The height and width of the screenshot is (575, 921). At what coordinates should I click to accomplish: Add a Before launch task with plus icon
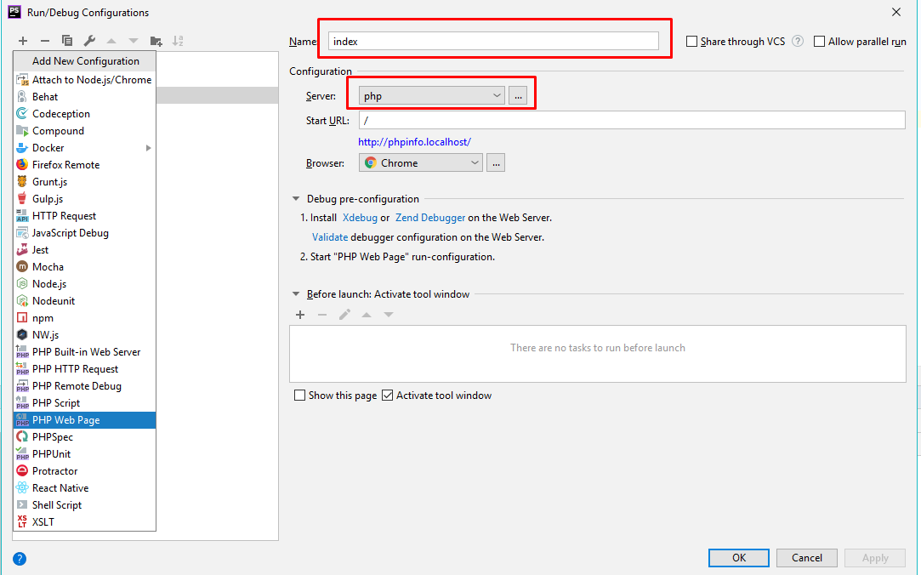coord(300,315)
